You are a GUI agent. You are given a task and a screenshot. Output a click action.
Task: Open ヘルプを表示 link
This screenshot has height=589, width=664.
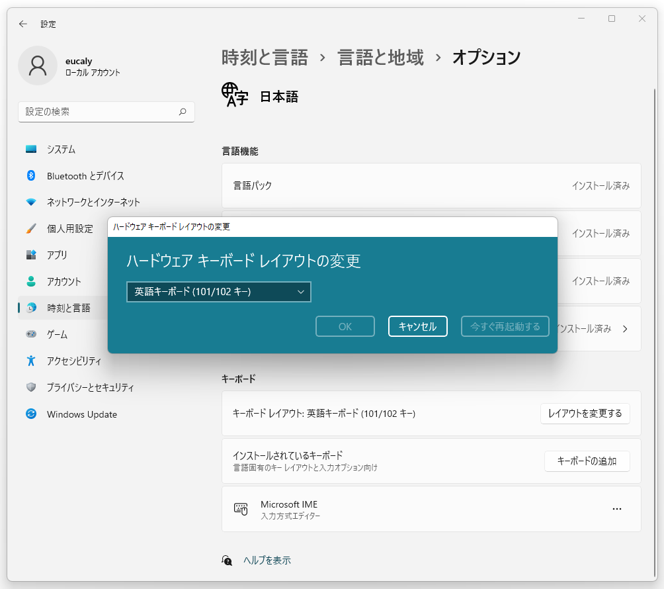click(267, 560)
